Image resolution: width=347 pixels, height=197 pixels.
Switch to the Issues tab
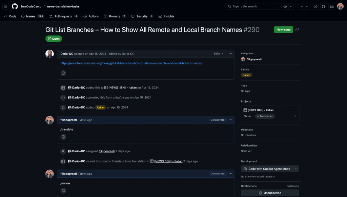[33, 16]
